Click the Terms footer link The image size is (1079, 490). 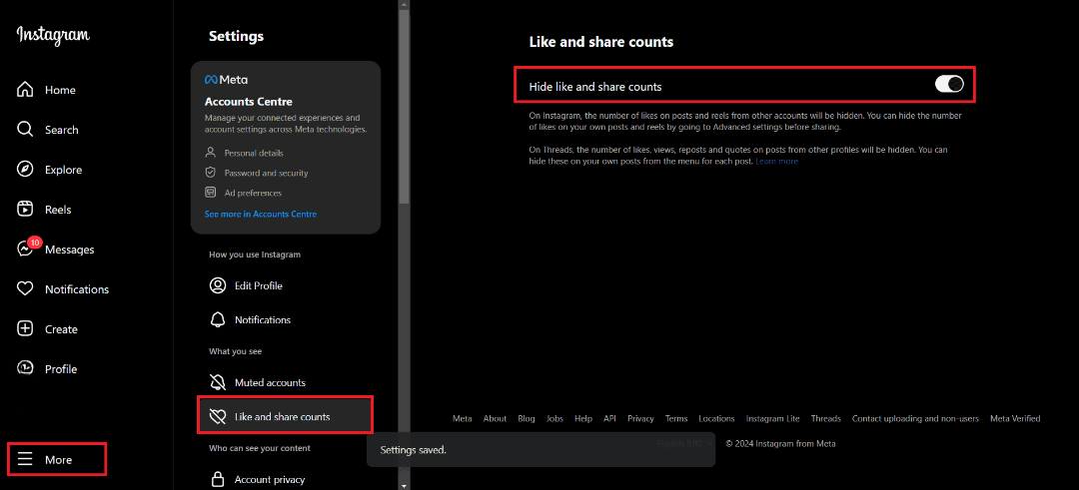[x=675, y=418]
